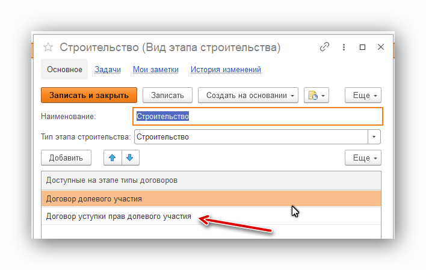Move row up with blue arrow

112,158
